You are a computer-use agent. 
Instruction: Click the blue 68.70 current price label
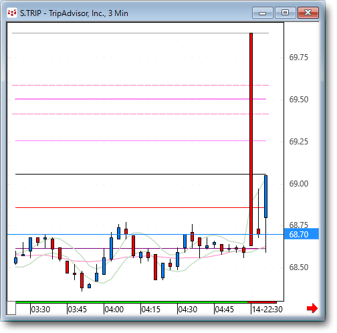(302, 234)
